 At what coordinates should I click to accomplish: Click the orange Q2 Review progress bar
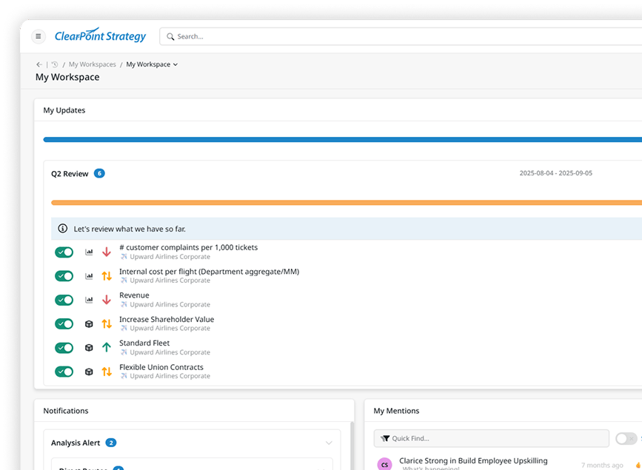click(x=347, y=203)
